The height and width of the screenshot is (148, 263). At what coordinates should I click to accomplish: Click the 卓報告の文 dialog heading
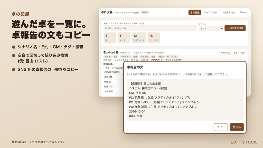tap(135, 67)
